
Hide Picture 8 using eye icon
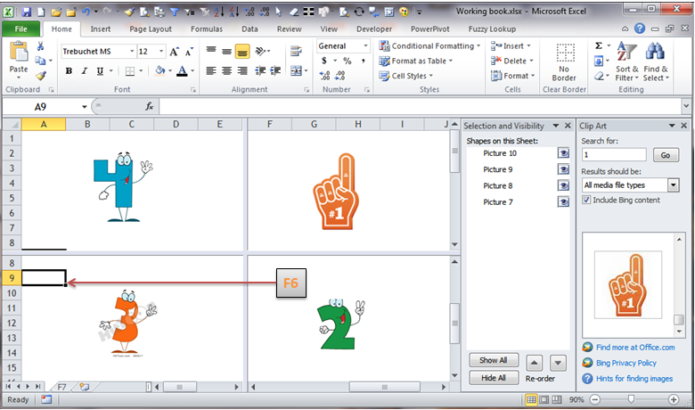click(x=563, y=185)
